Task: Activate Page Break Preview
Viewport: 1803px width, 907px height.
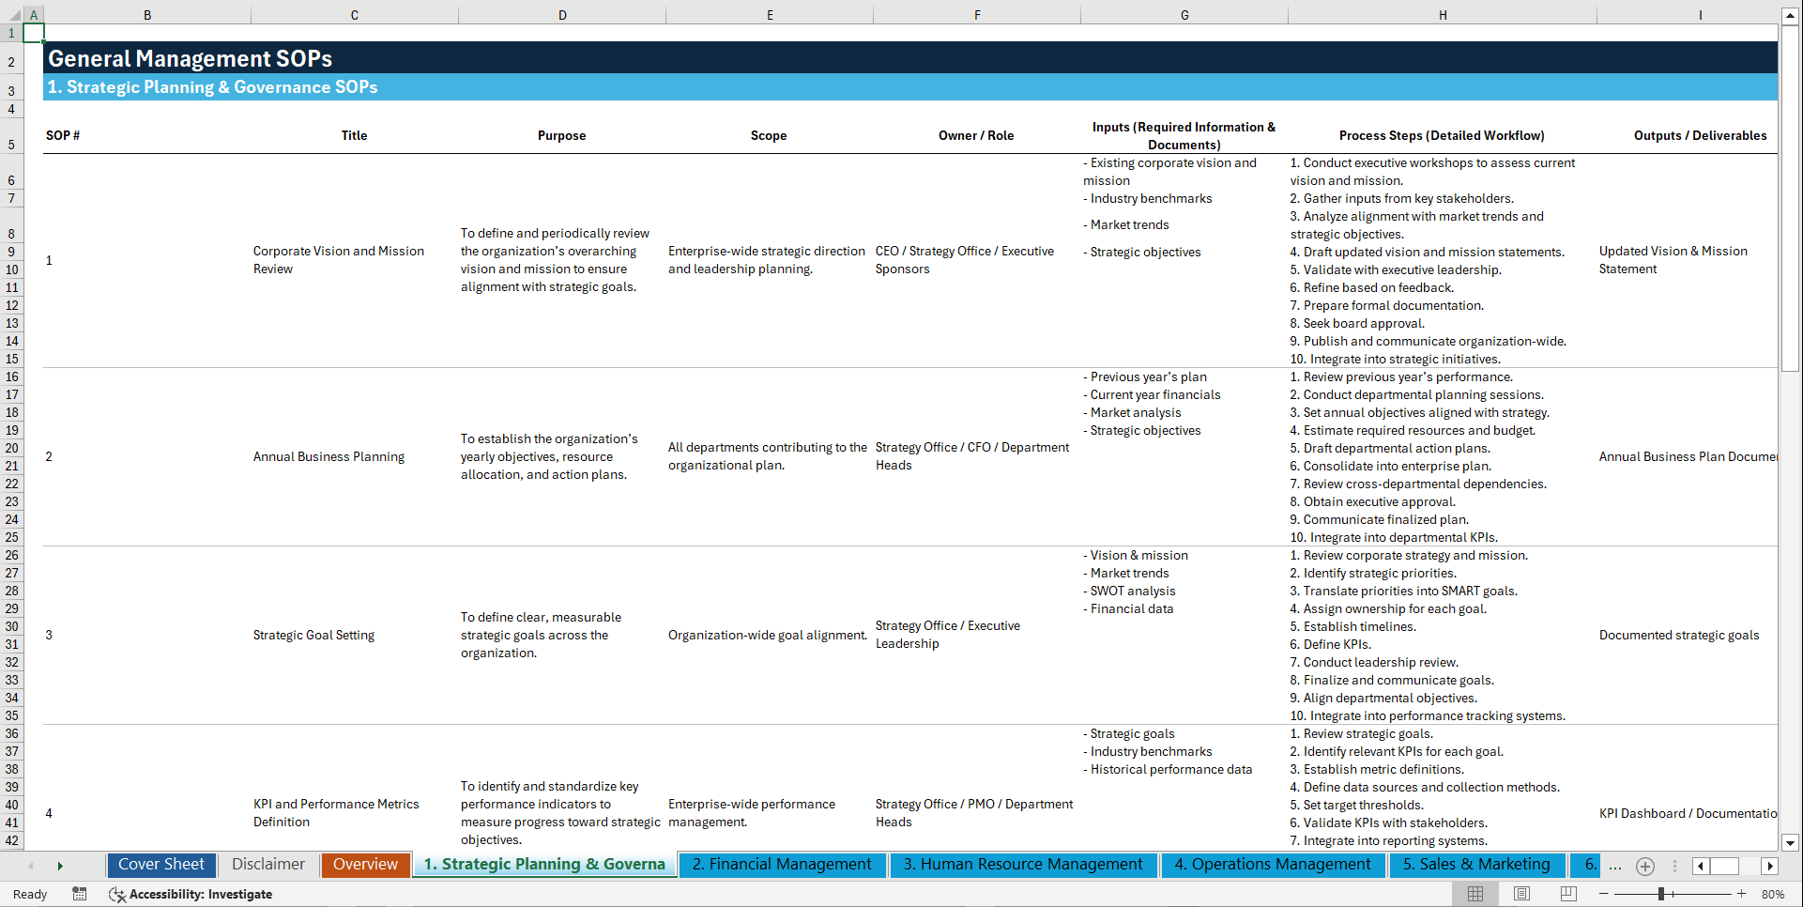Action: [1567, 893]
